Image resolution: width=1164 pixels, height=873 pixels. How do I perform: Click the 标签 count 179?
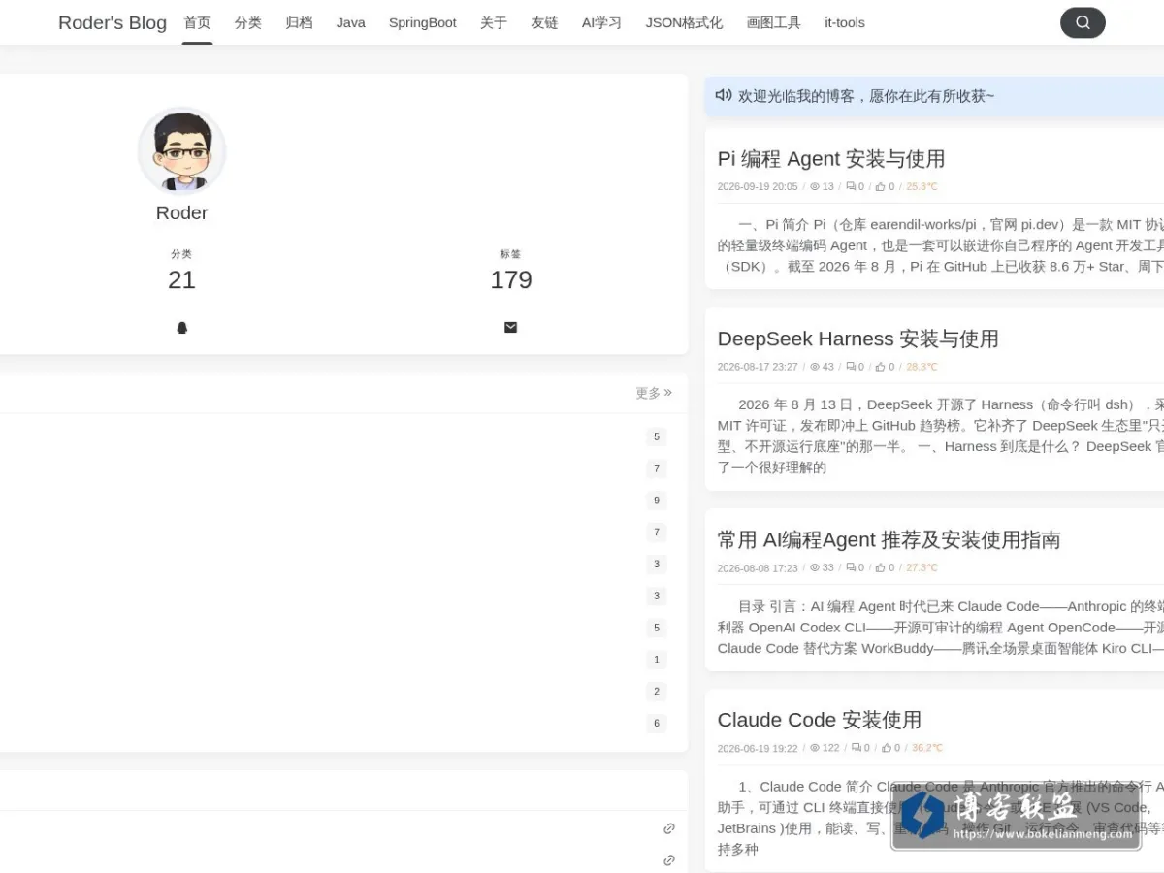[511, 279]
